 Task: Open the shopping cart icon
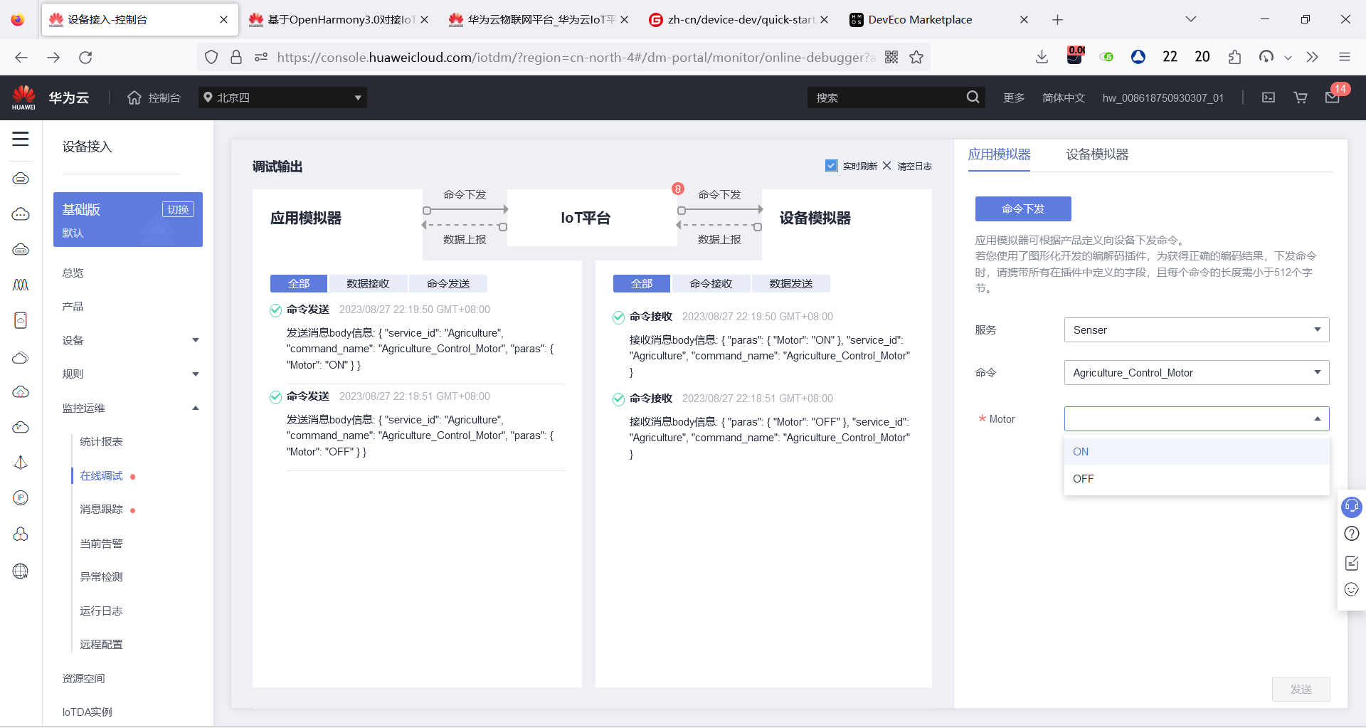(x=1301, y=97)
